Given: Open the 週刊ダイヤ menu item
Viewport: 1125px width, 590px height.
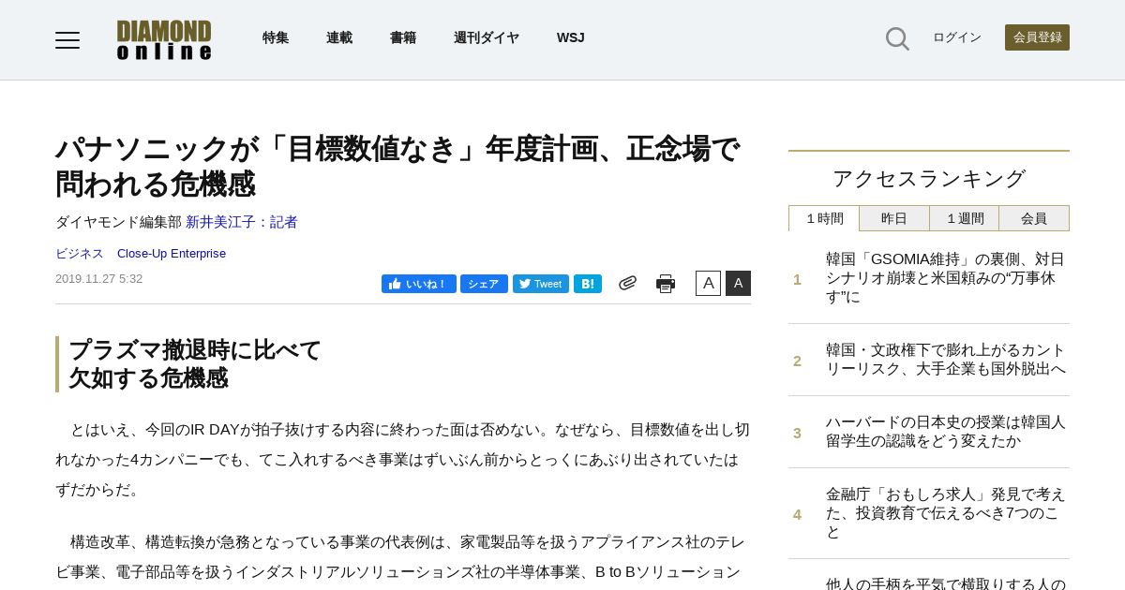Looking at the screenshot, I should [487, 37].
